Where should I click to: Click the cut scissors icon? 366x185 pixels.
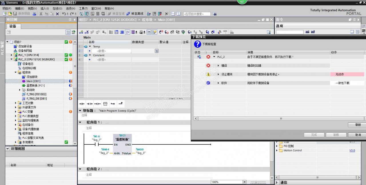[x=41, y=14]
